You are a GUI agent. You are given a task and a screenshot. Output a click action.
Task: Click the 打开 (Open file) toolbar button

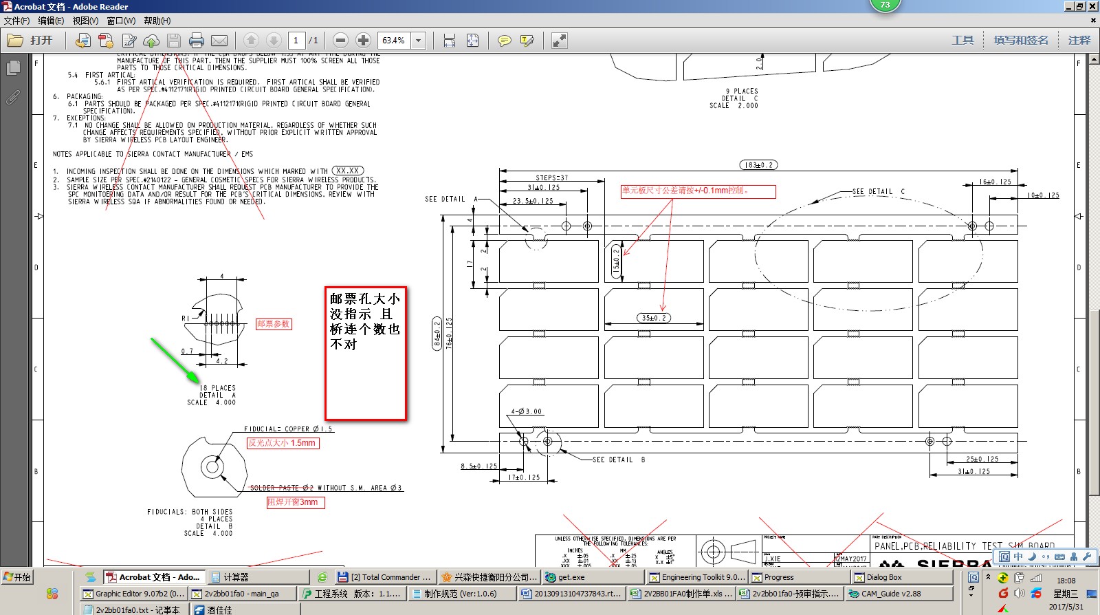(x=30, y=41)
